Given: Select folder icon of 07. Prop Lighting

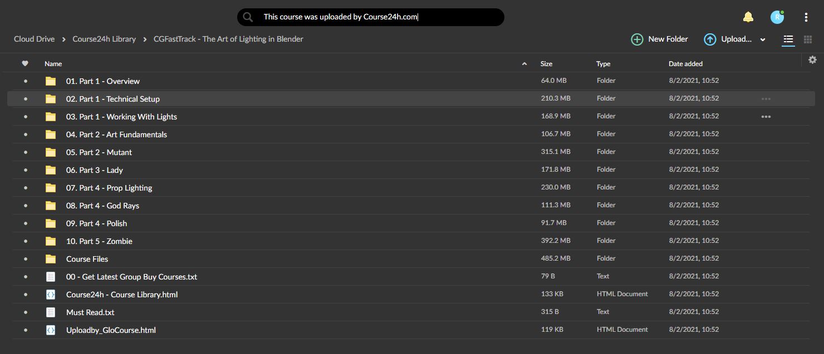Looking at the screenshot, I should [x=51, y=188].
